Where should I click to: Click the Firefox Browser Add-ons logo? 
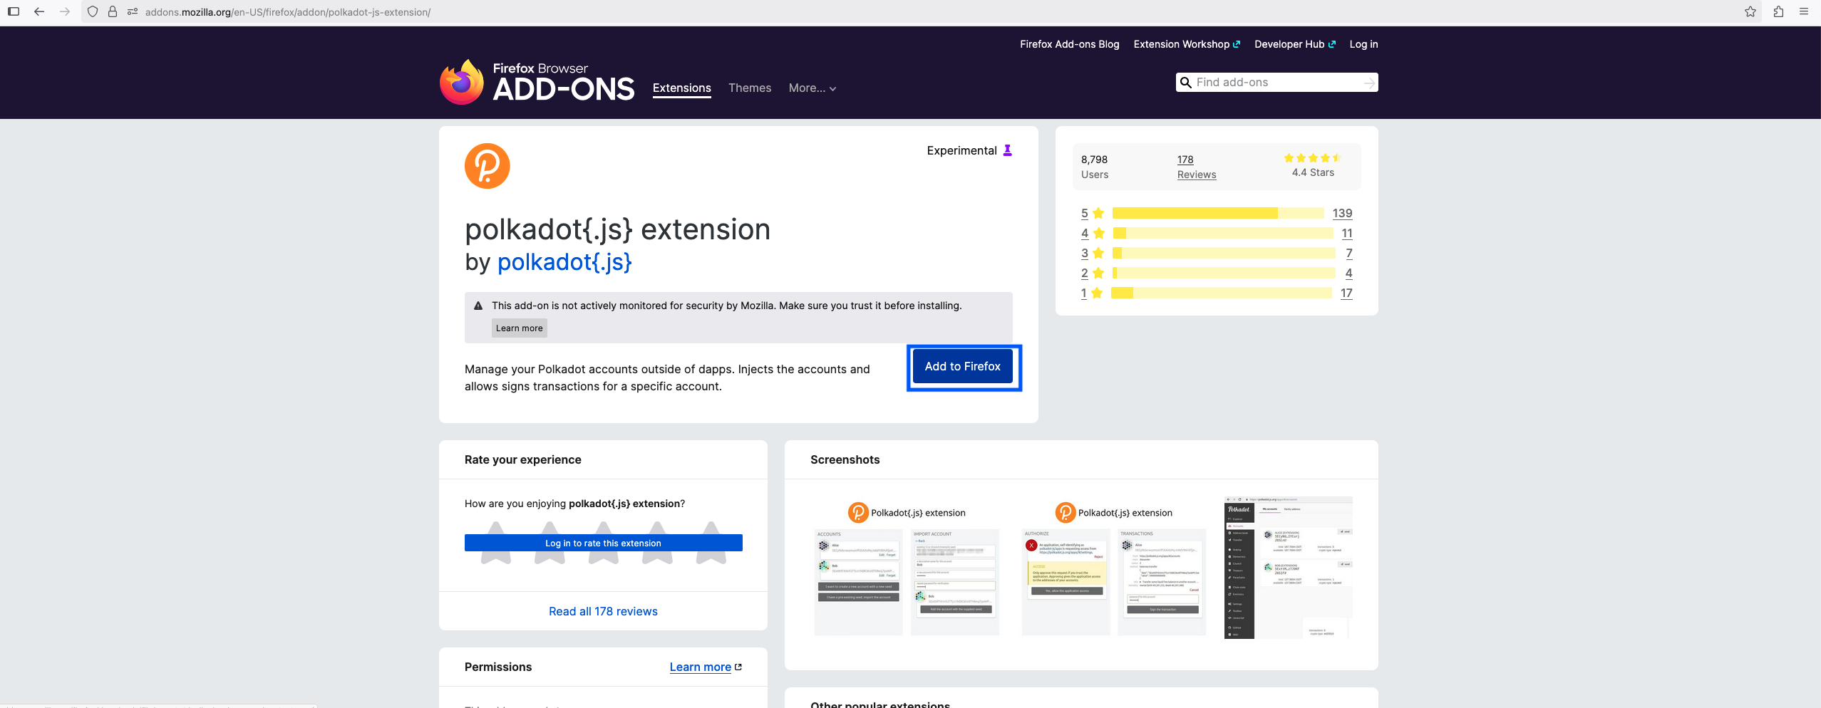pyautogui.click(x=537, y=82)
